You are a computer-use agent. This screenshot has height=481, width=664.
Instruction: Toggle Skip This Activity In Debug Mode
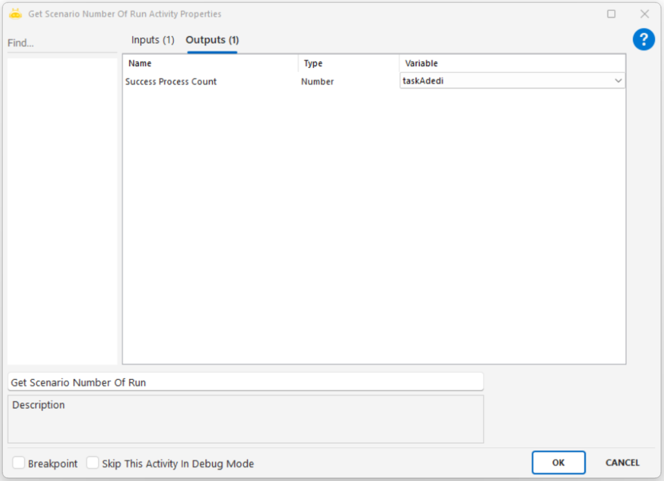tap(93, 463)
